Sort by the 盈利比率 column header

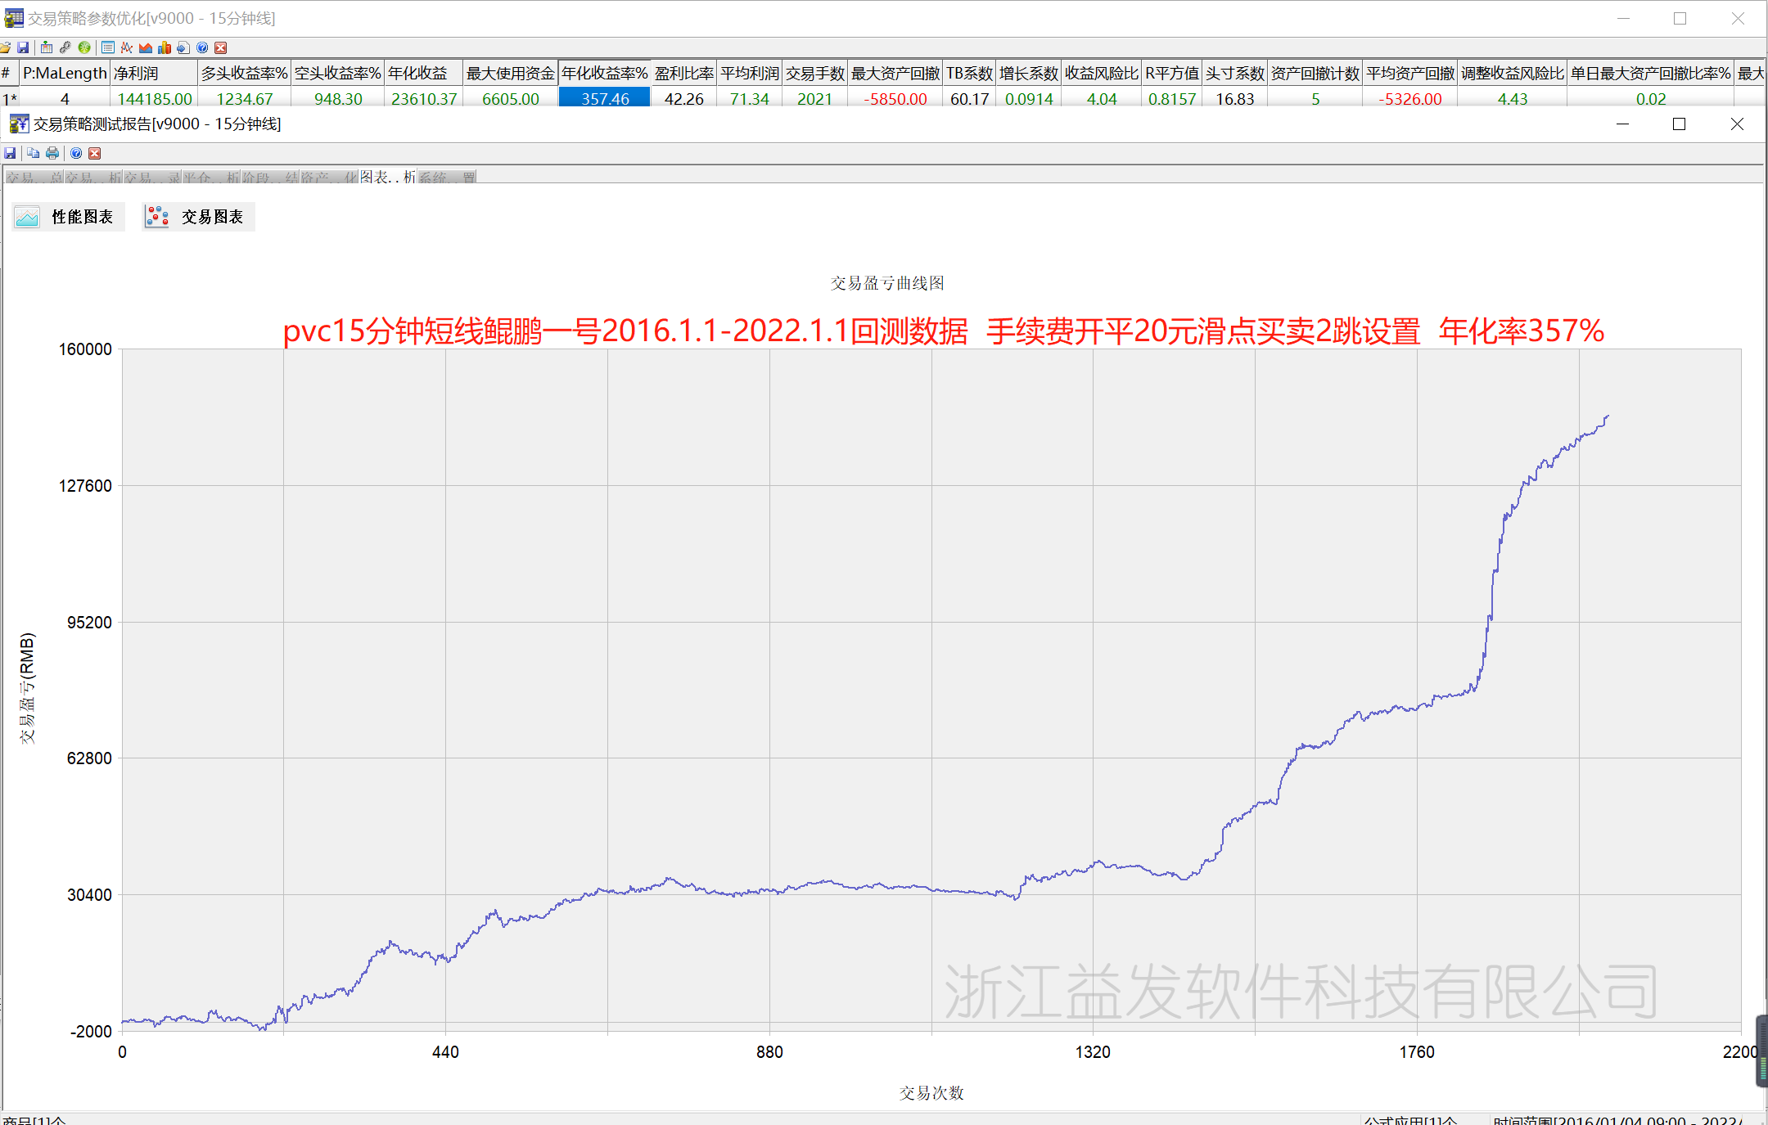[683, 74]
